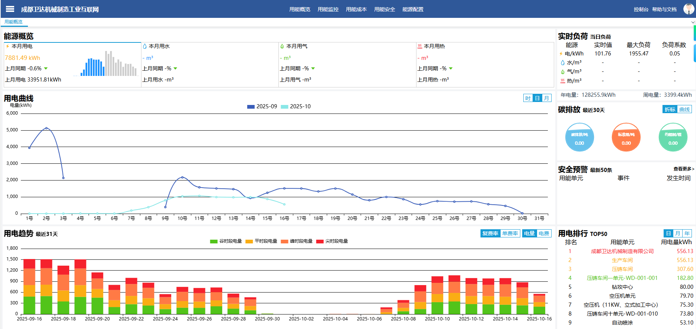Open 查看更多 in safety warnings
Screen dimensions: 696x329
click(x=683, y=169)
